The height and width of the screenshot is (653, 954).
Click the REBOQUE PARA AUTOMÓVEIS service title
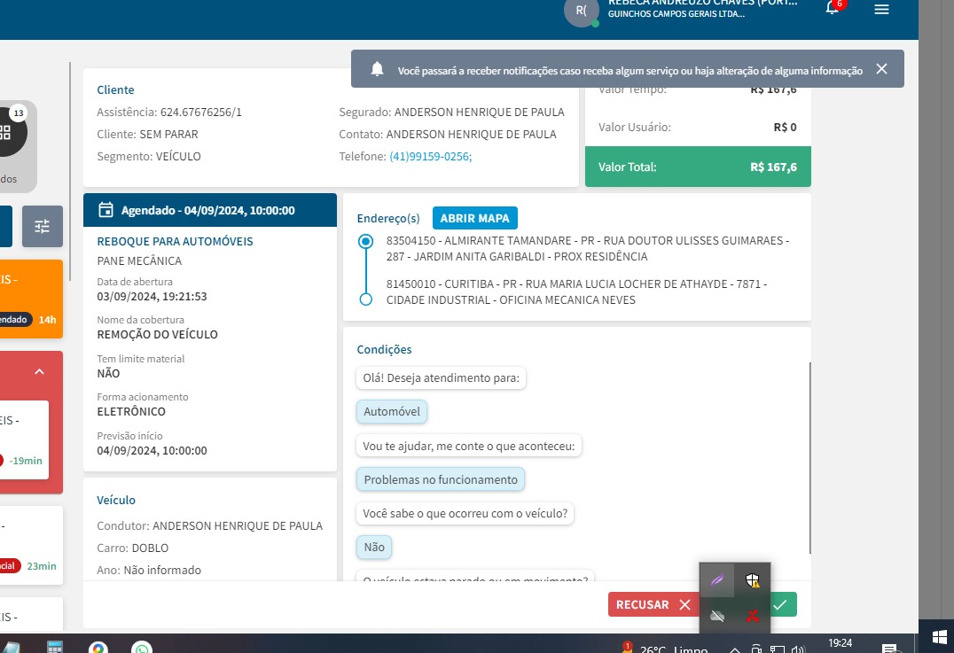pos(176,241)
